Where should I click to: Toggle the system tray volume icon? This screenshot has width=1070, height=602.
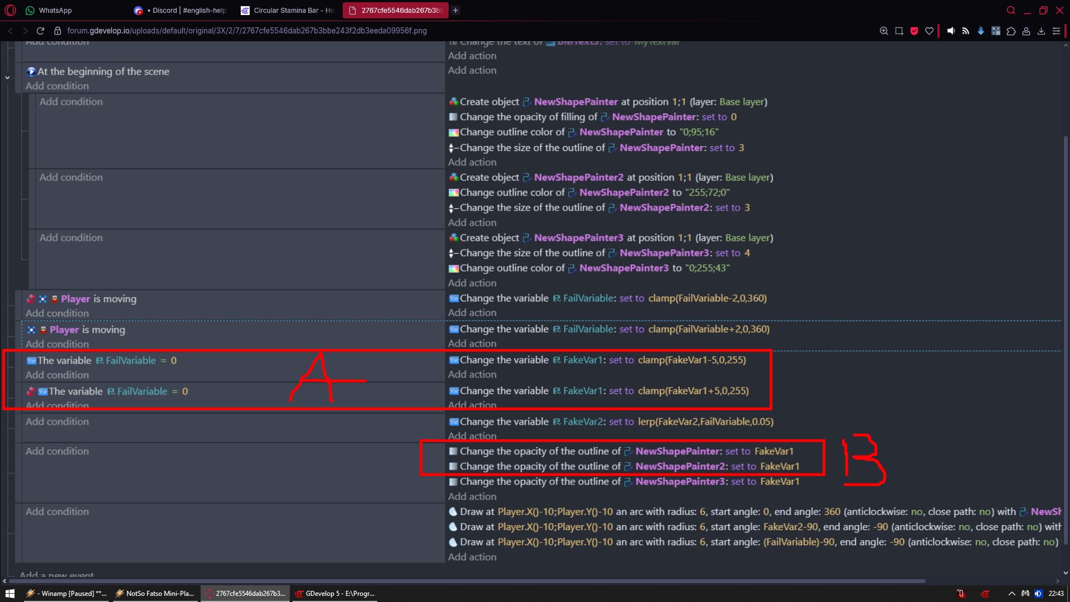pos(1038,594)
